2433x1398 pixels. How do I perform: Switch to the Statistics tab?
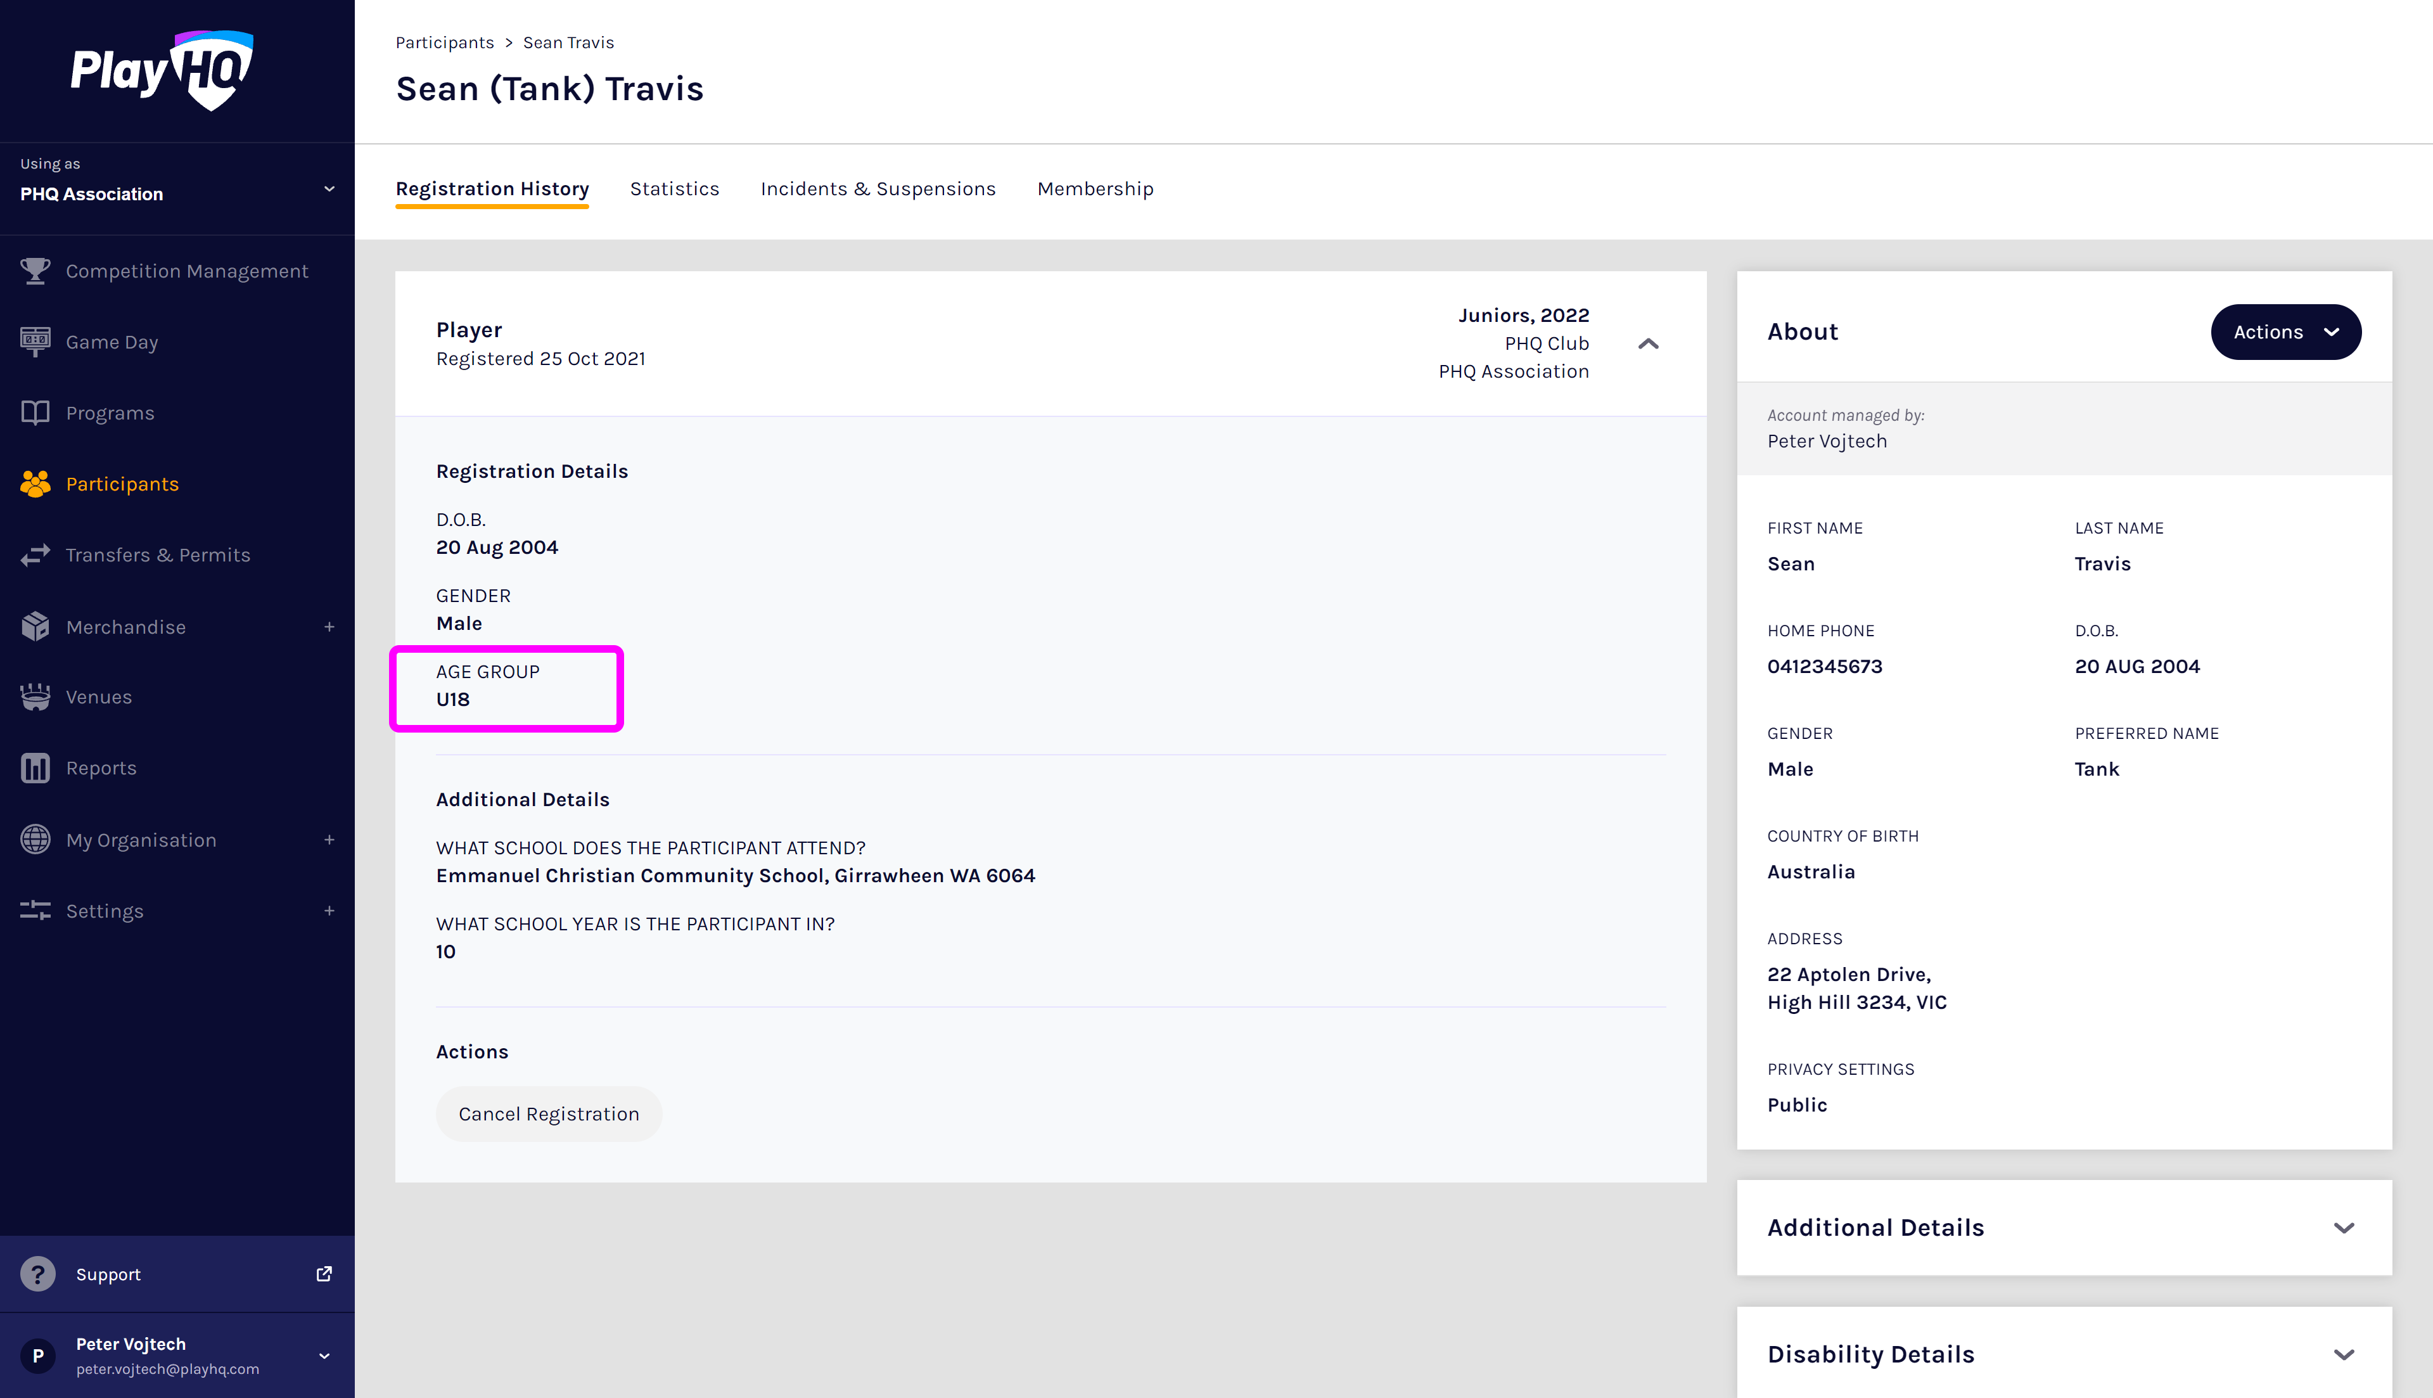[674, 189]
